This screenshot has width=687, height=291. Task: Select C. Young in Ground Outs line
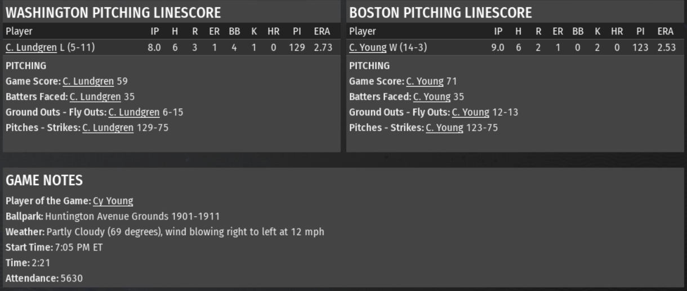[470, 113]
